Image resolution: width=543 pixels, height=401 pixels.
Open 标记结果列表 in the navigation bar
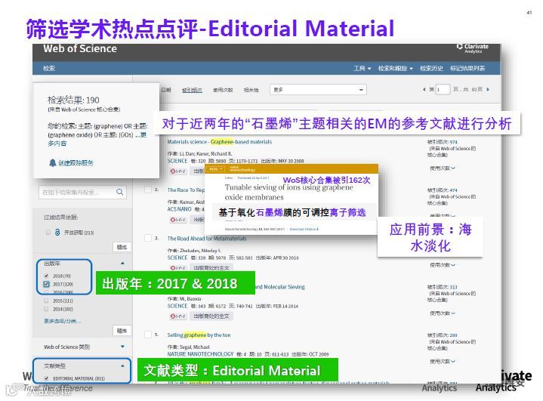pyautogui.click(x=467, y=68)
